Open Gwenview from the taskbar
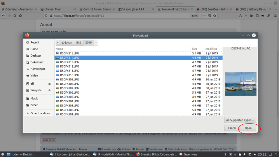279x157 pixels. [188, 154]
